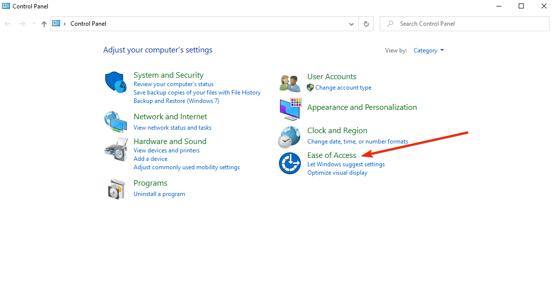Click Uninstall a program link
Image resolution: width=552 pixels, height=290 pixels.
pyautogui.click(x=159, y=194)
